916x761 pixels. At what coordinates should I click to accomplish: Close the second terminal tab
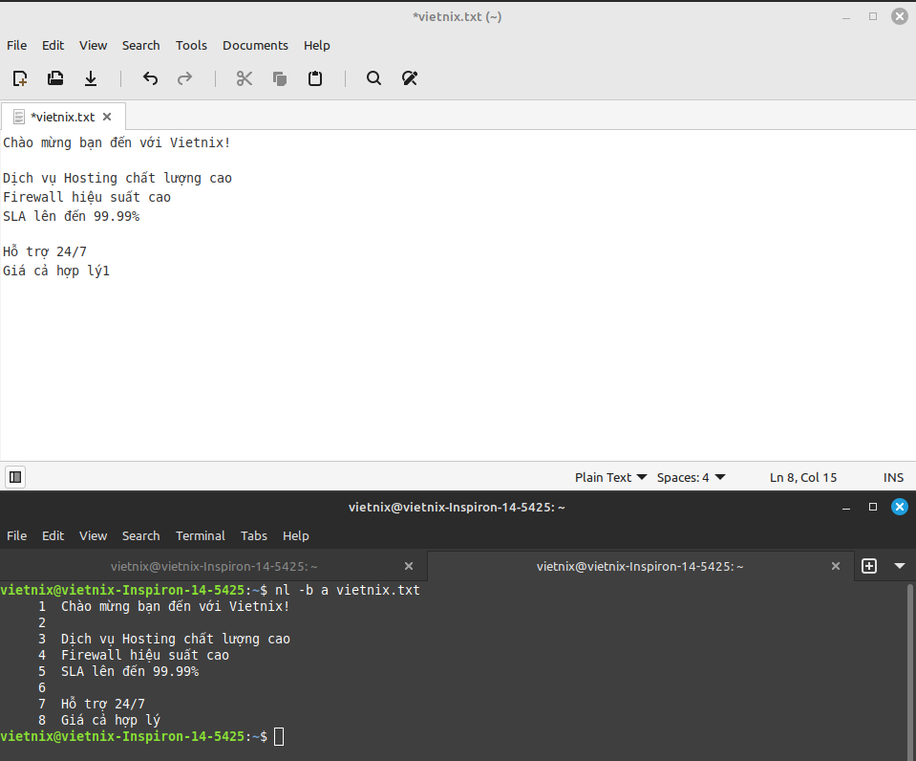[836, 566]
